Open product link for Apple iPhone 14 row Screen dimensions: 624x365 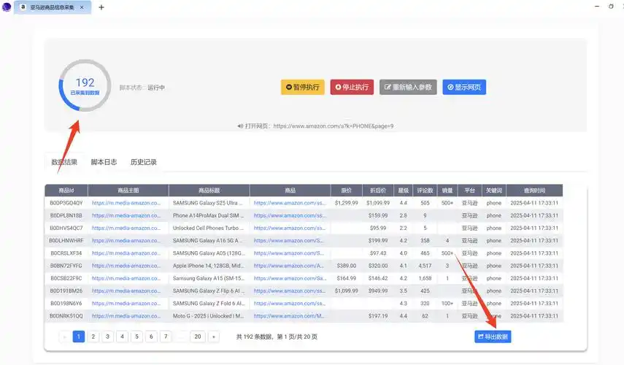[289, 266]
